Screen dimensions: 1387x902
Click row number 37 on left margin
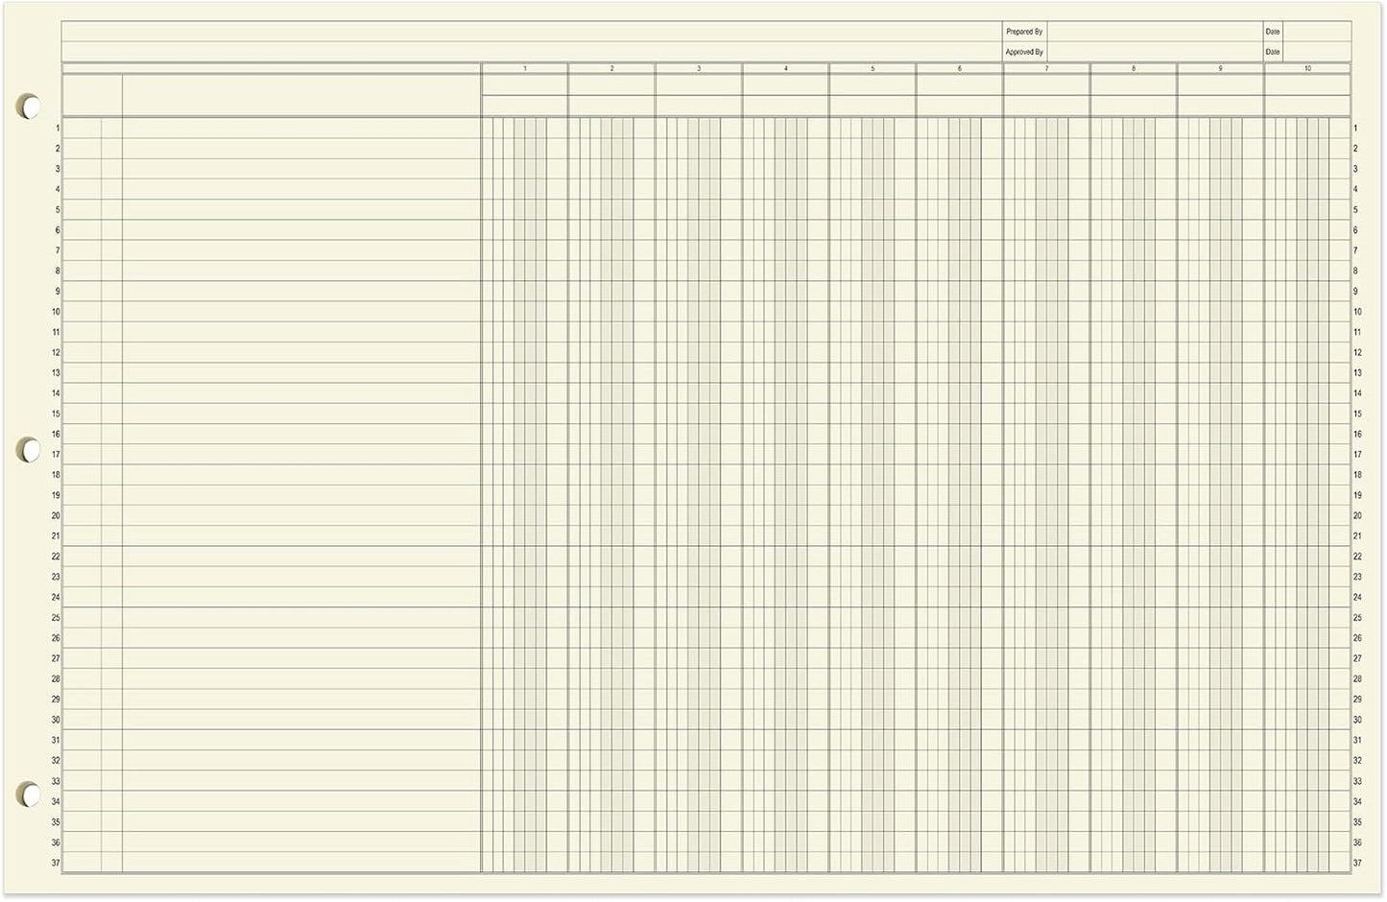click(x=56, y=863)
